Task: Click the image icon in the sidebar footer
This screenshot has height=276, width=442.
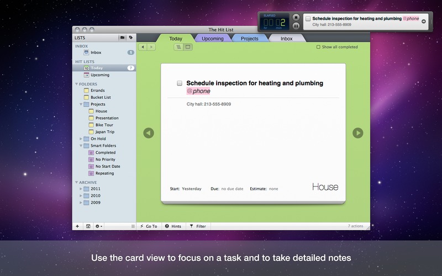Action: [88, 226]
